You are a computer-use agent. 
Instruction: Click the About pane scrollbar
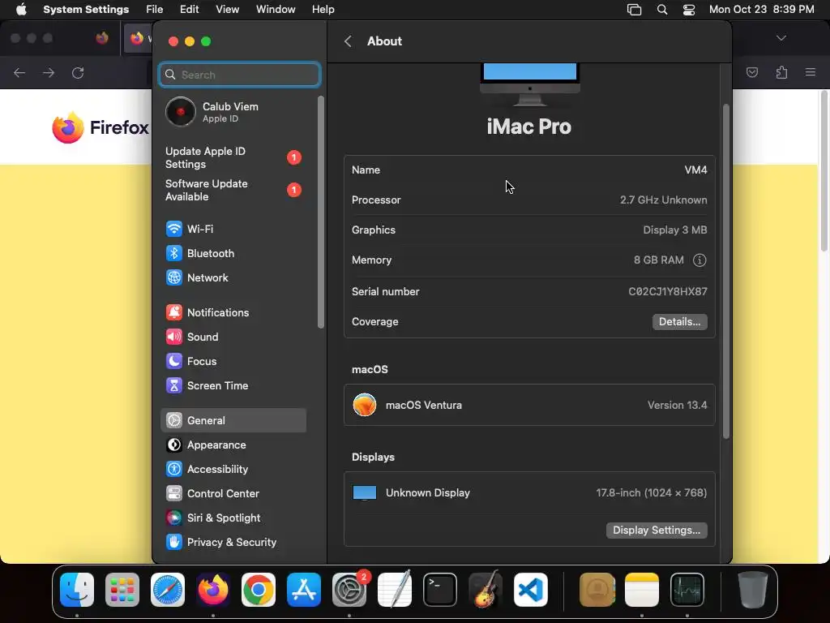pyautogui.click(x=725, y=271)
